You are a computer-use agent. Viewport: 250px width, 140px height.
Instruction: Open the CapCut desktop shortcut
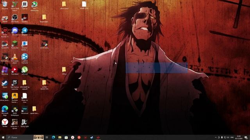tap(25, 5)
